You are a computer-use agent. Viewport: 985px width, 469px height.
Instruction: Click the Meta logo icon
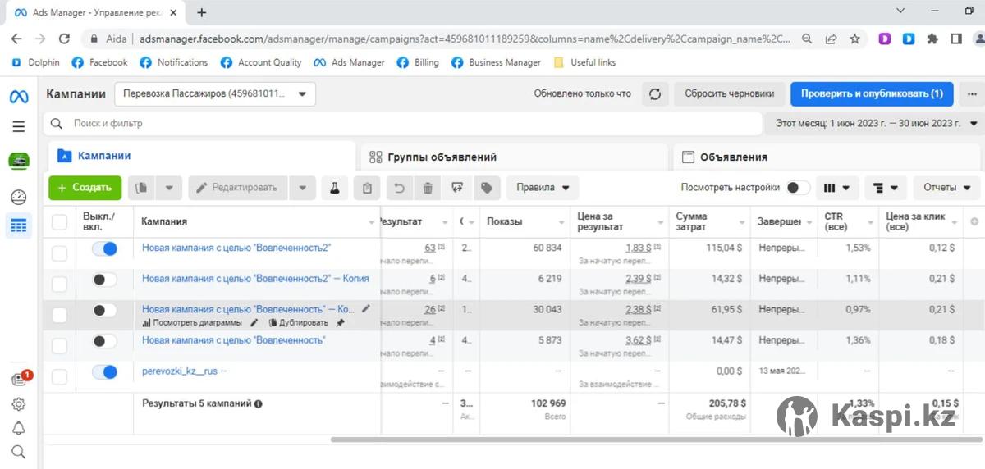19,96
